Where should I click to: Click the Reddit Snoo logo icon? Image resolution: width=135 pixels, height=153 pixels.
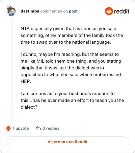[x=109, y=11]
